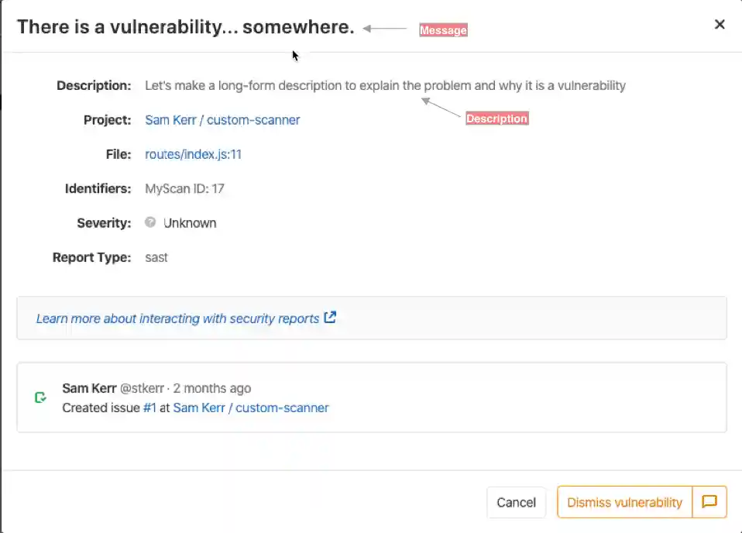Click the external link icon on the Learn more link
Screen dimensions: 742x533
click(330, 317)
